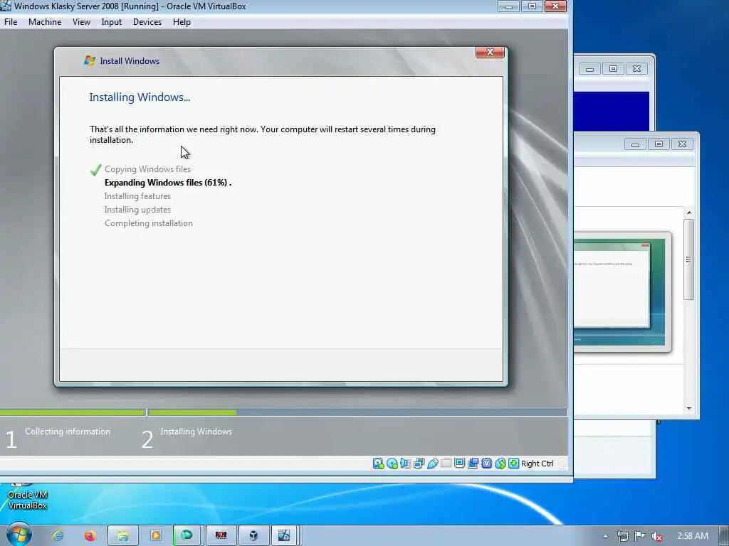Click the muted volume tray icon

pyautogui.click(x=657, y=536)
